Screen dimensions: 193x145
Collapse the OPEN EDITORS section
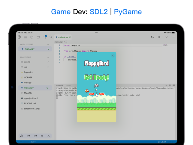(x=48, y=44)
